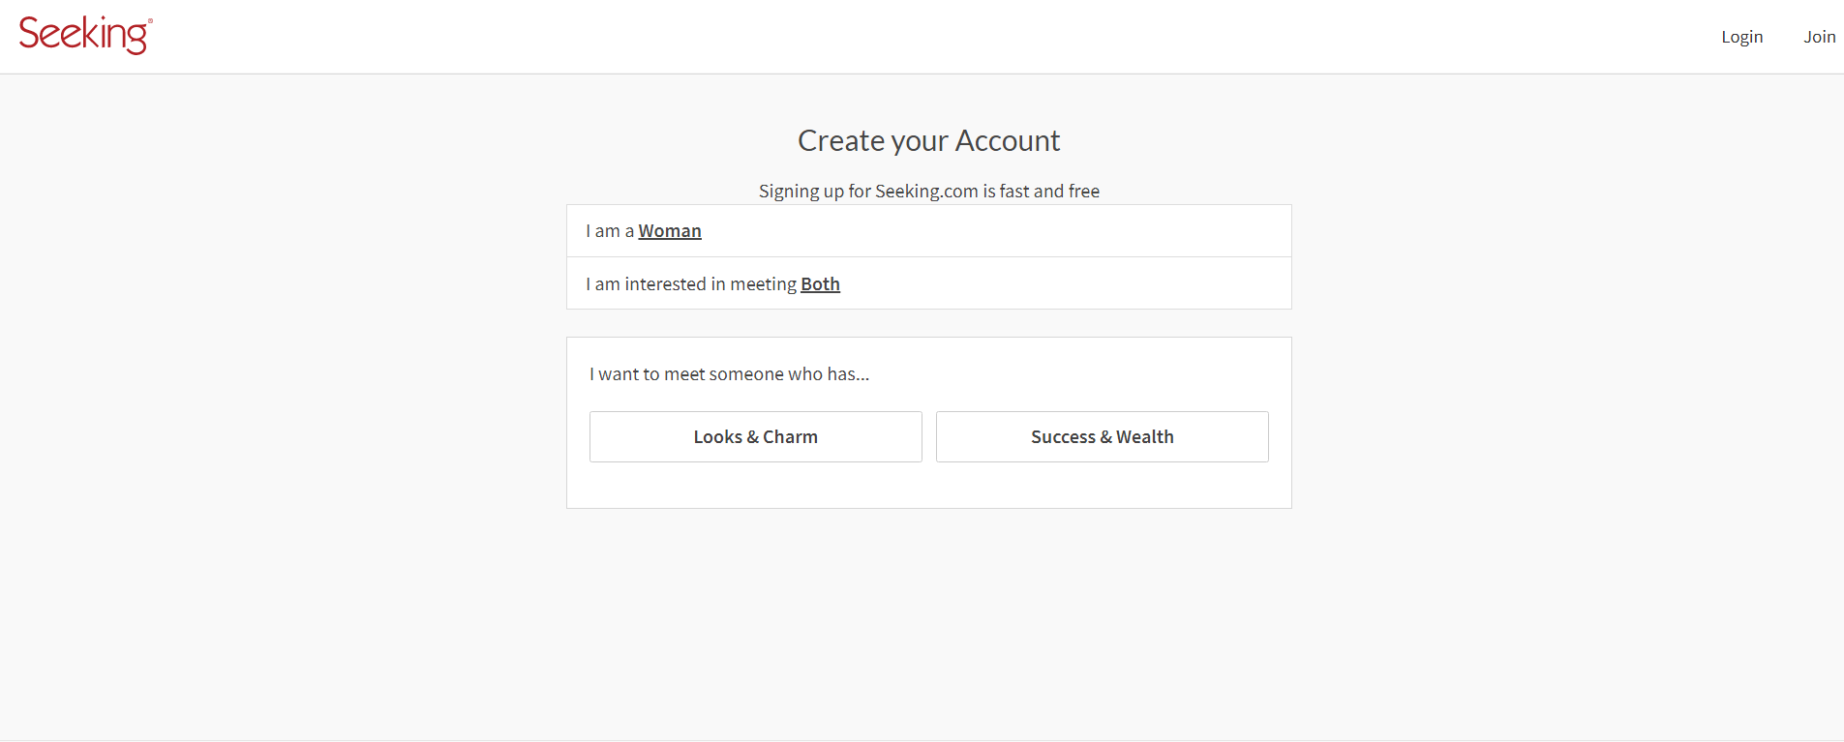Expand the 'I am a' row
Screen dimensions: 1844x742
[x=929, y=231]
